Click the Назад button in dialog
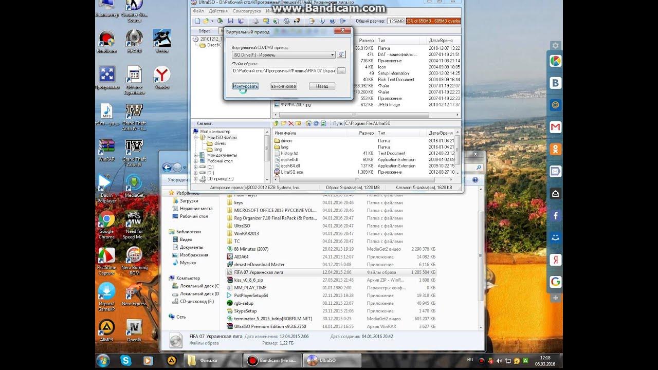 pos(322,86)
